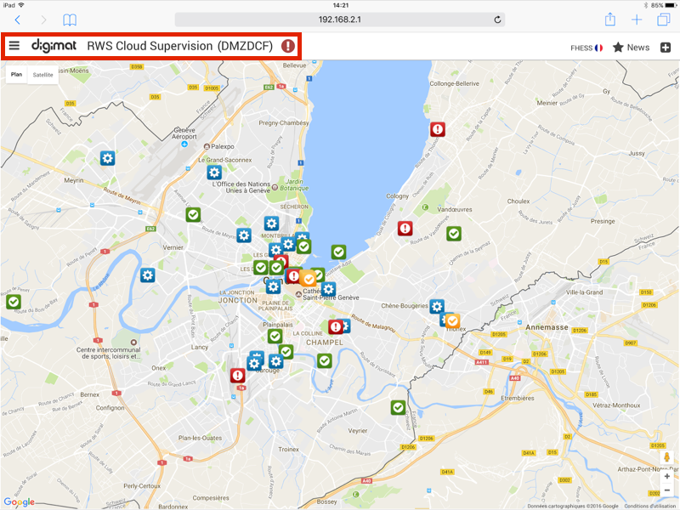
Task: Select green check marker near Veyrier
Action: tap(398, 407)
